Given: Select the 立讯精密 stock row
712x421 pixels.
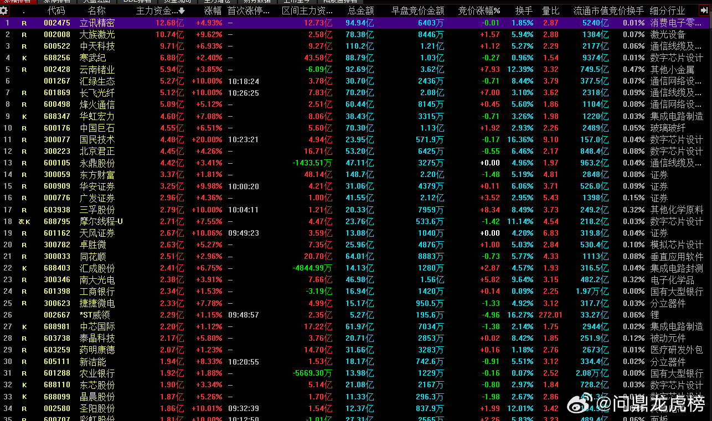Looking at the screenshot, I should (x=356, y=23).
